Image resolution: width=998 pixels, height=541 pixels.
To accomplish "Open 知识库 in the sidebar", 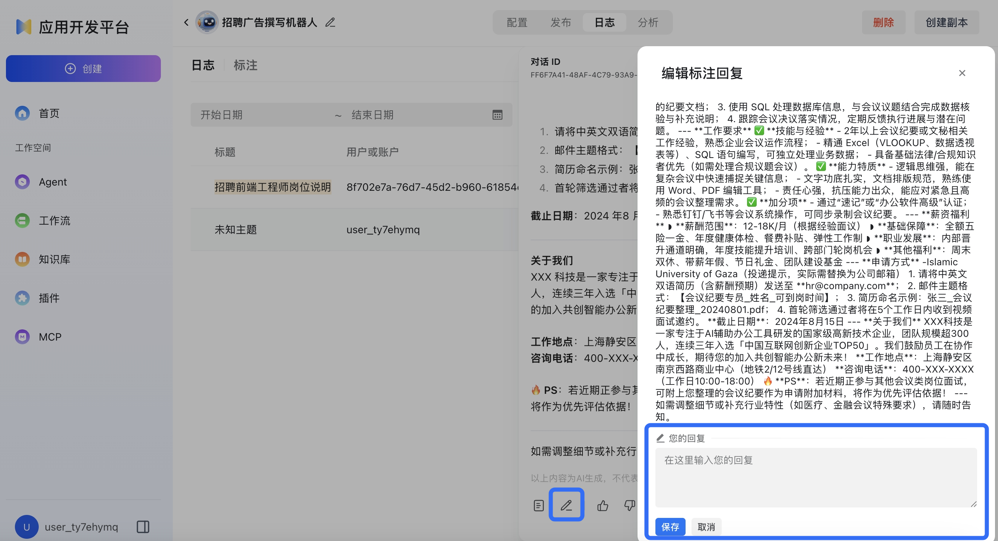I will pyautogui.click(x=54, y=259).
